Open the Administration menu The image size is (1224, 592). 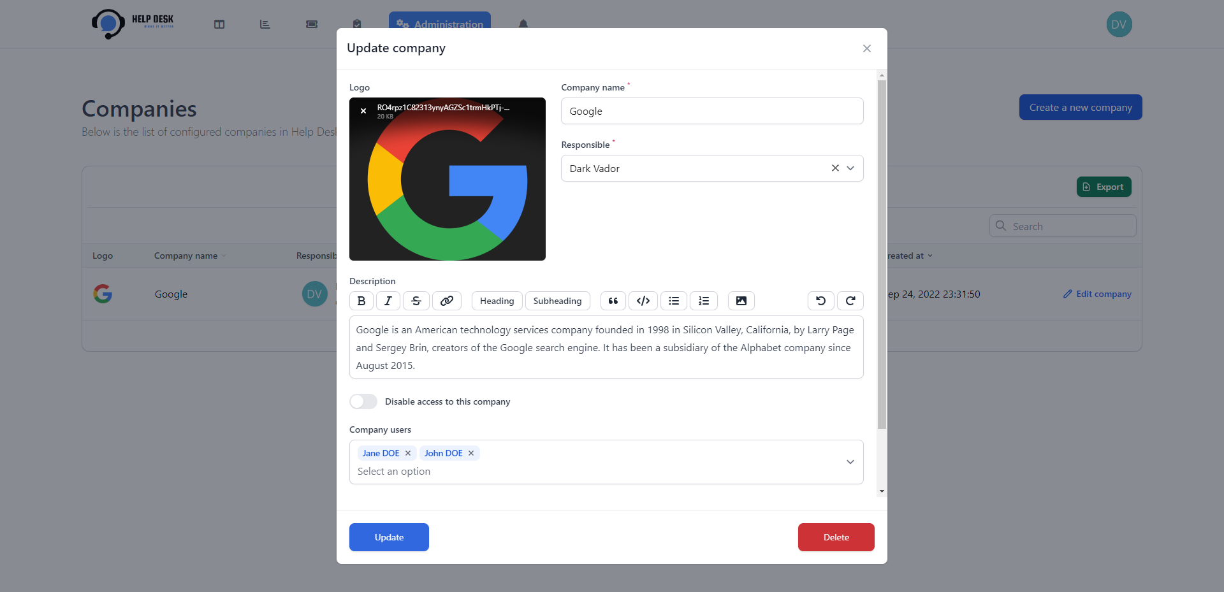440,24
